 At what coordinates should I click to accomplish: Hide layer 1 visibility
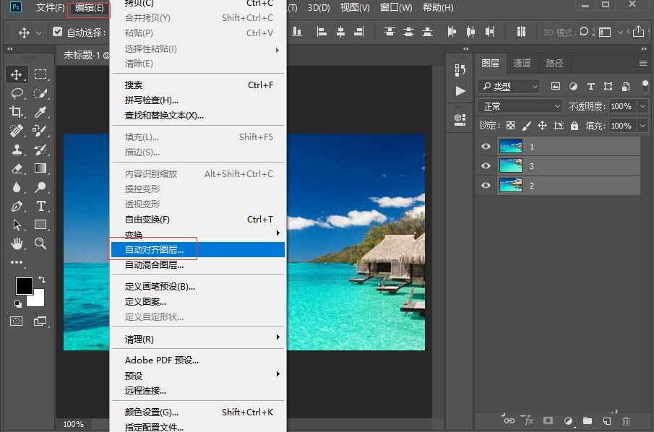pos(485,146)
